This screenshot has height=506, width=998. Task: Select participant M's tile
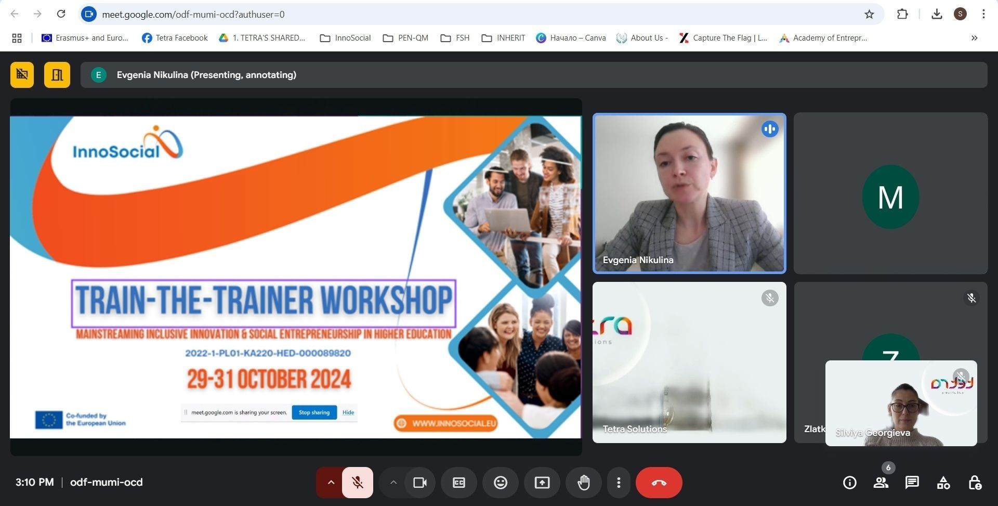click(x=890, y=193)
